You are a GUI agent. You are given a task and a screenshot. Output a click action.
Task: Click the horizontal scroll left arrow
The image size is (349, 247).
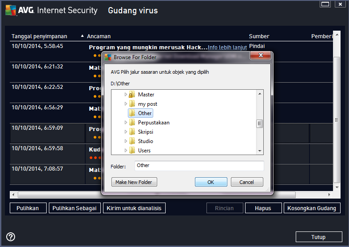pyautogui.click(x=13, y=195)
